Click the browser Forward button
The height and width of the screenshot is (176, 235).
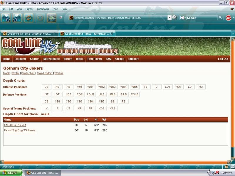click(x=17, y=18)
